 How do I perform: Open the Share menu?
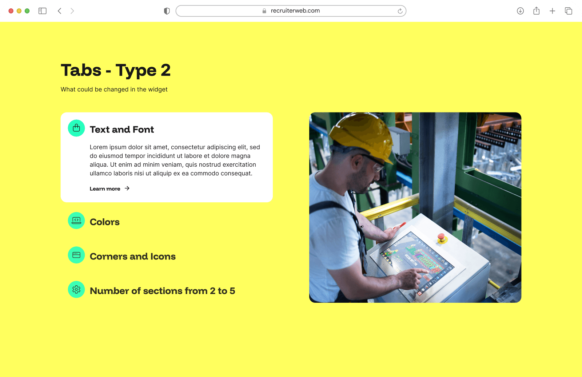536,11
